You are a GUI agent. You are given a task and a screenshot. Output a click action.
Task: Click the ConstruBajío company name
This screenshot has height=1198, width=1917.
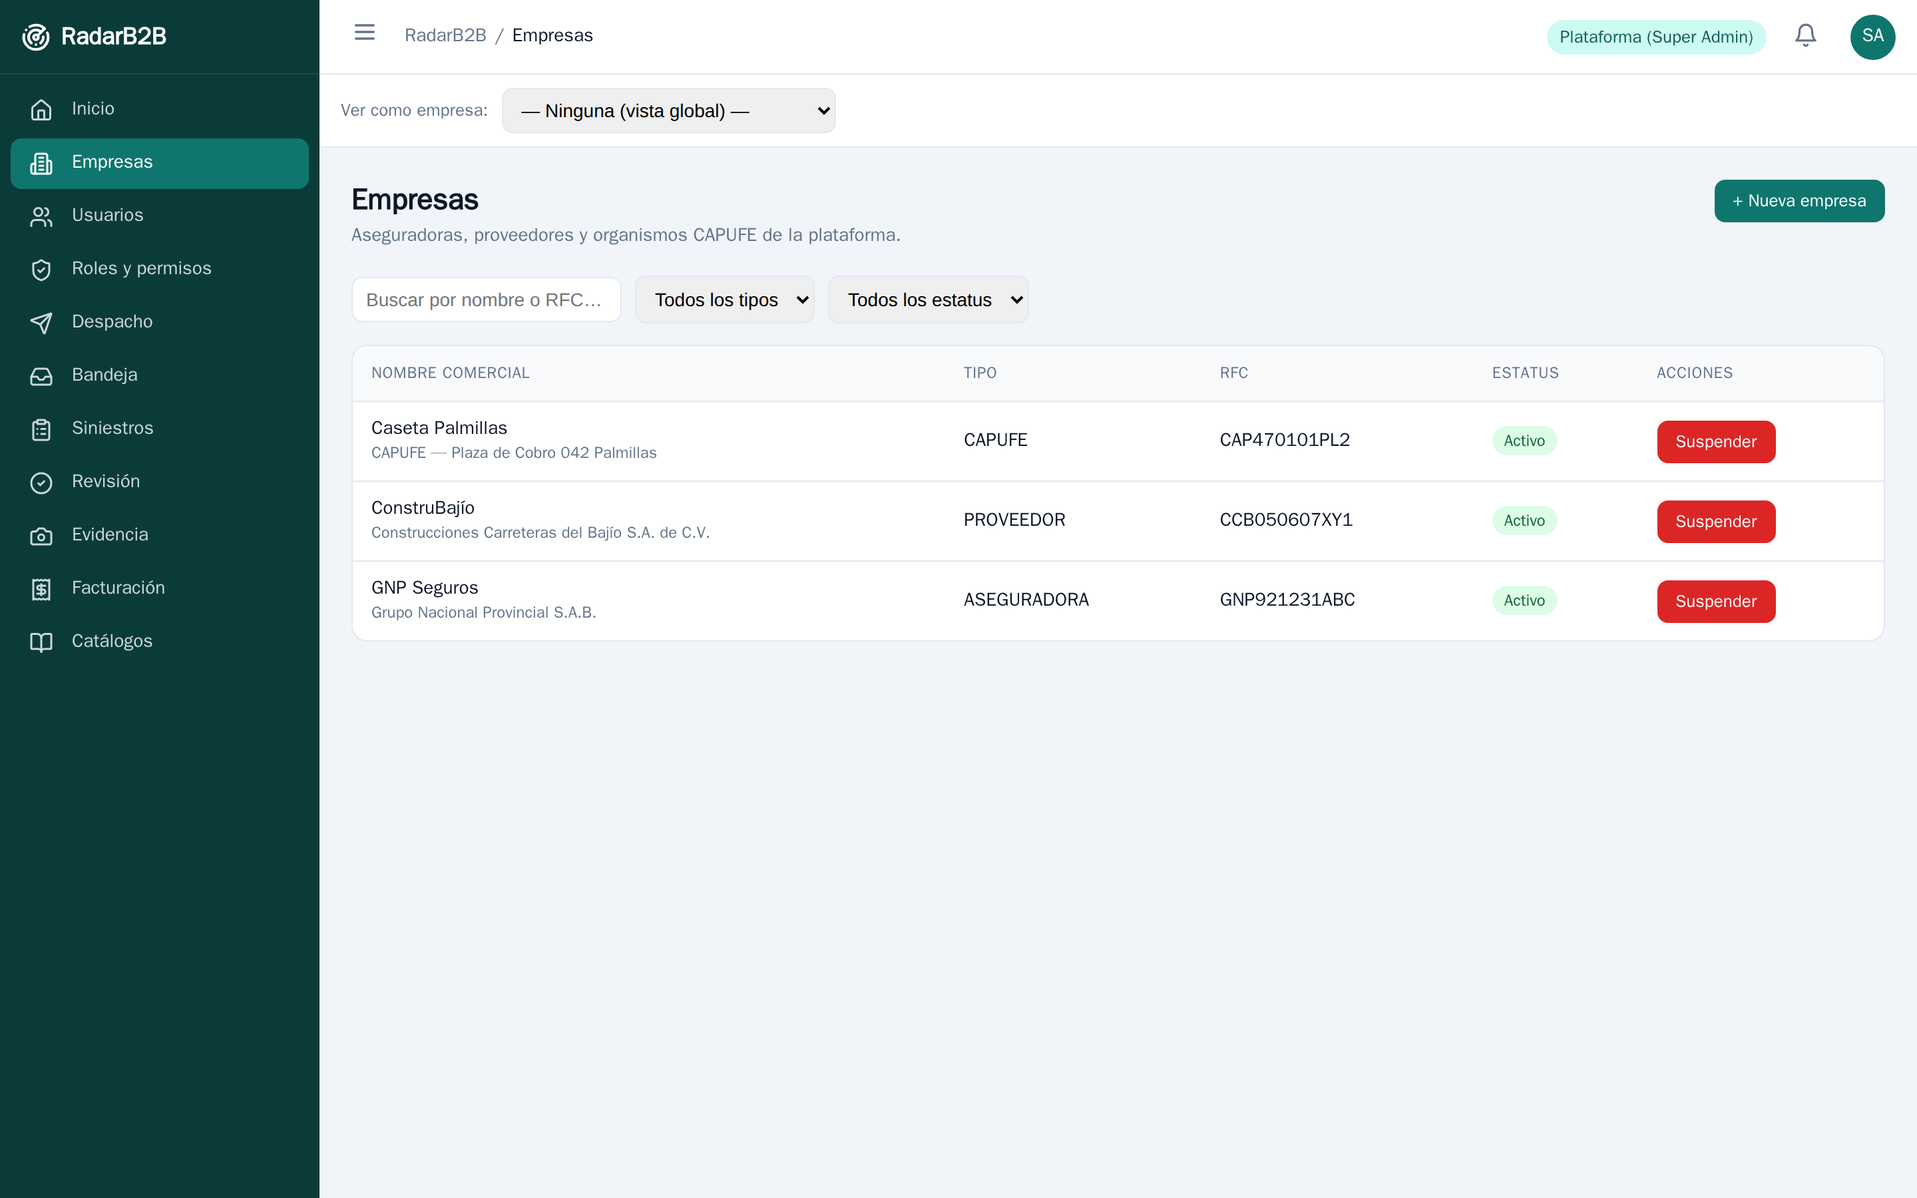coord(422,508)
